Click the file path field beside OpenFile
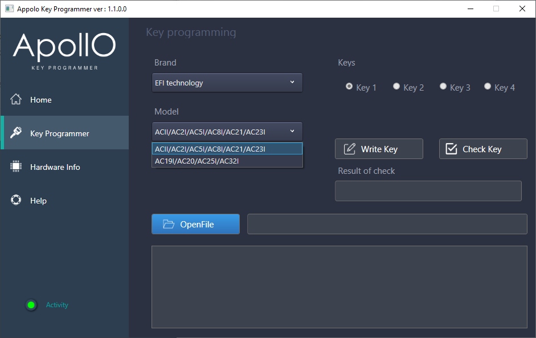This screenshot has width=536, height=338. [x=387, y=224]
